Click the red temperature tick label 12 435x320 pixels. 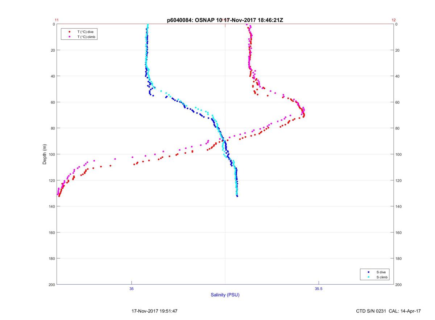[394, 20]
